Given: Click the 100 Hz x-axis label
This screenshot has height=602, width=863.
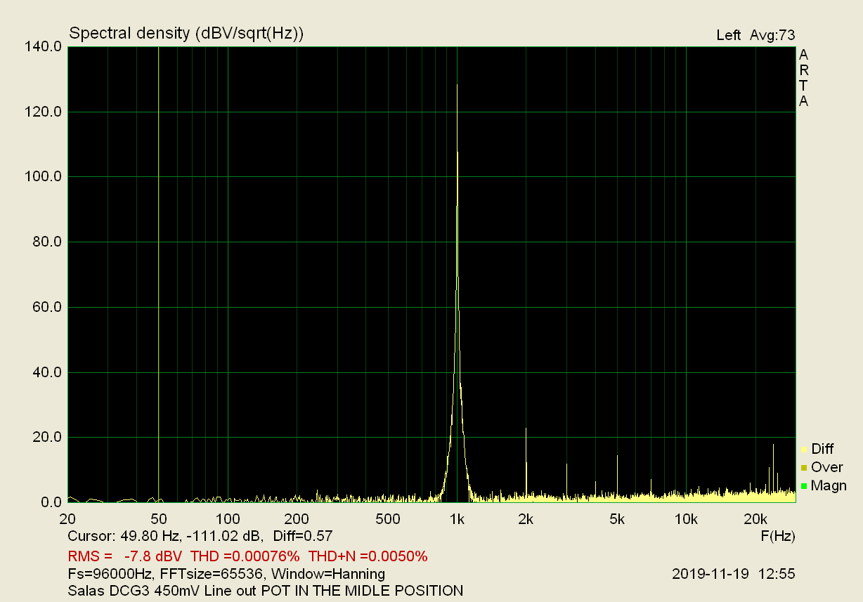Looking at the screenshot, I should [228, 520].
